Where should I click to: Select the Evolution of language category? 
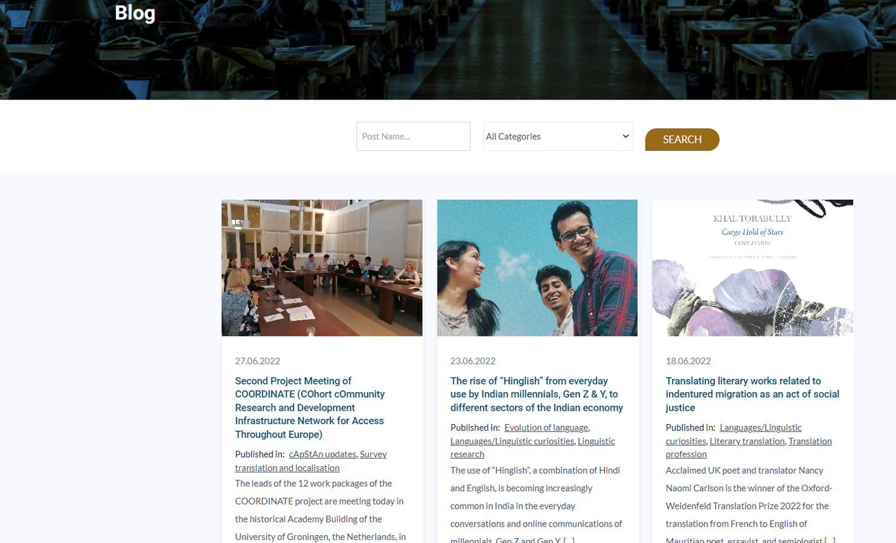point(546,427)
